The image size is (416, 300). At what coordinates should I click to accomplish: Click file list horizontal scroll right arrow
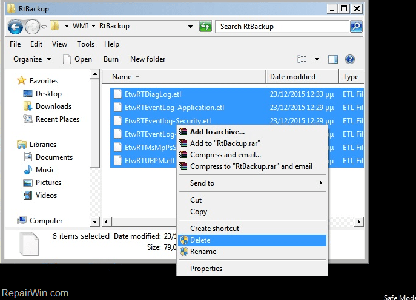click(358, 221)
